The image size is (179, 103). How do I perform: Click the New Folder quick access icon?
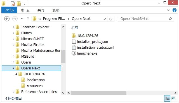click(x=19, y=3)
